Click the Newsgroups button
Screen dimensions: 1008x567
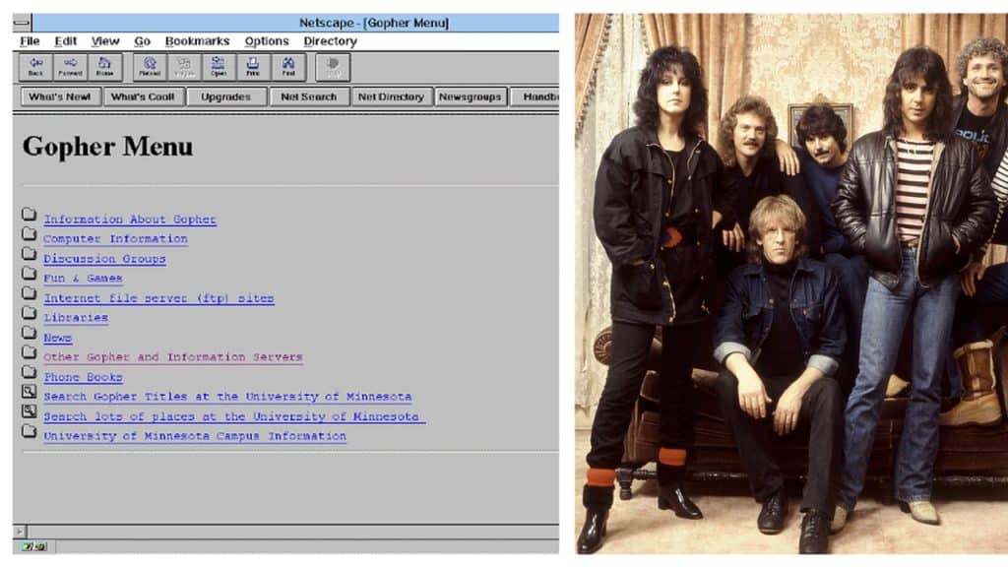point(471,97)
